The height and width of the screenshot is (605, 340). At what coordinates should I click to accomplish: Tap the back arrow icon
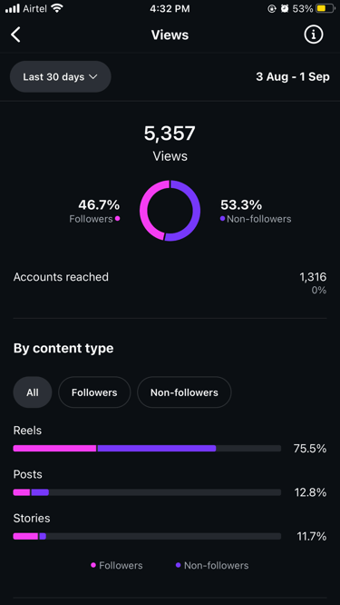coord(15,35)
